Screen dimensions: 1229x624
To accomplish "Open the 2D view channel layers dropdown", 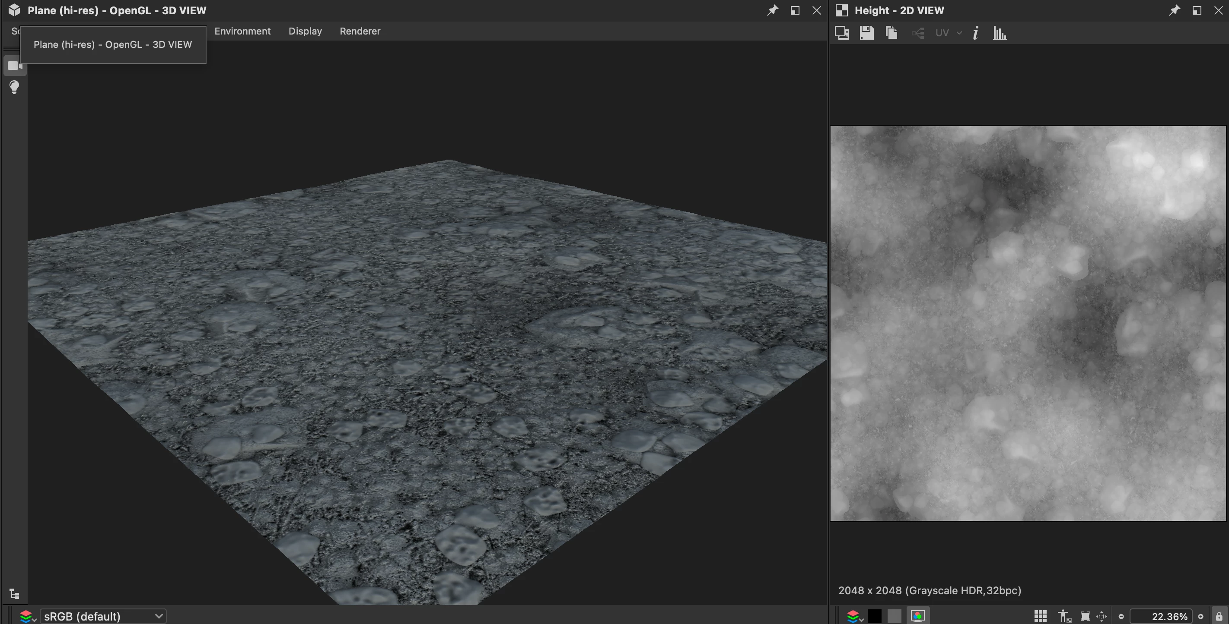I will click(x=854, y=616).
